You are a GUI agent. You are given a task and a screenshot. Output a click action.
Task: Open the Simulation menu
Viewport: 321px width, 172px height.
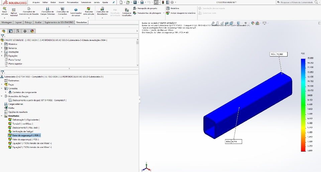(x=86, y=2)
